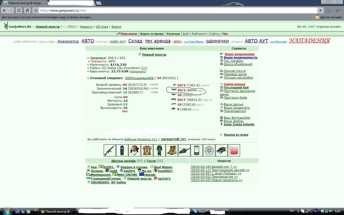Open Личная почта link

pos(235,71)
